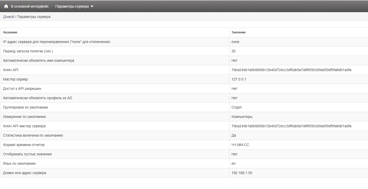Click "Нет" value for API access allowed
The width and height of the screenshot is (368, 189).
[x=235, y=89]
